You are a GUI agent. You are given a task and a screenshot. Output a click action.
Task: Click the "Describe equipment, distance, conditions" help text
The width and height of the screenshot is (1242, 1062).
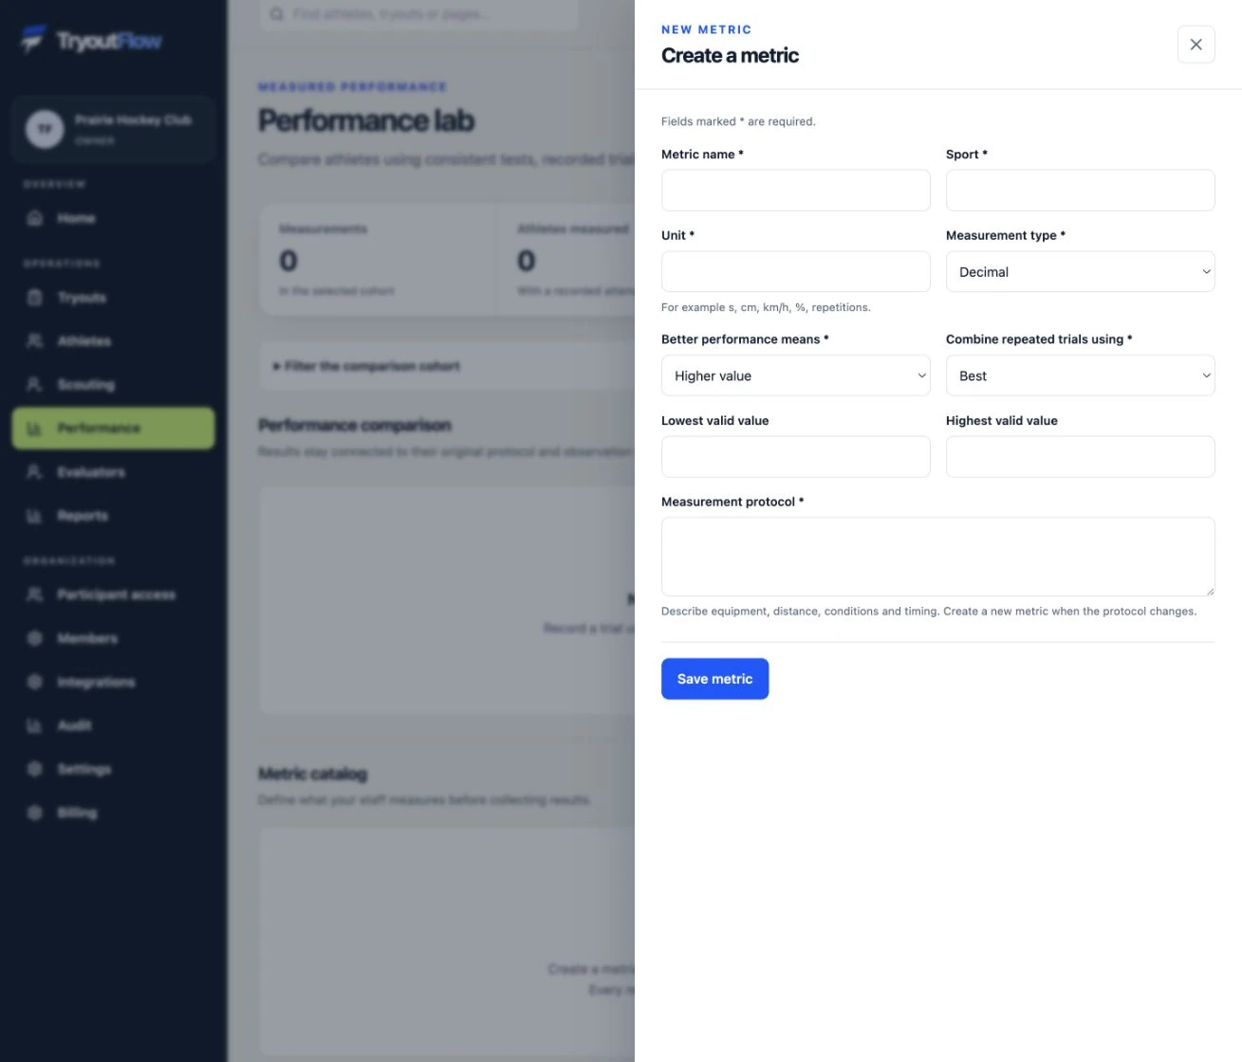tap(929, 612)
